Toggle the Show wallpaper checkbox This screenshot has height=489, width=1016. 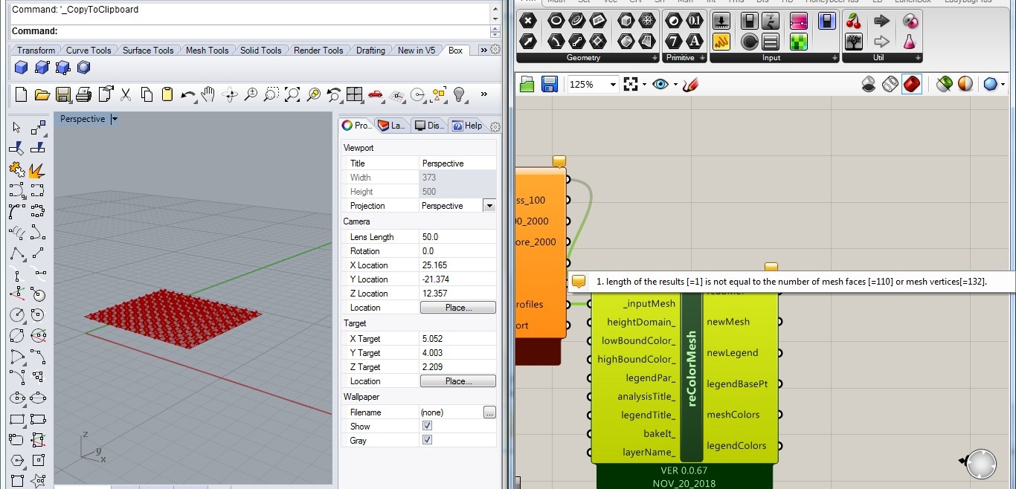point(427,426)
